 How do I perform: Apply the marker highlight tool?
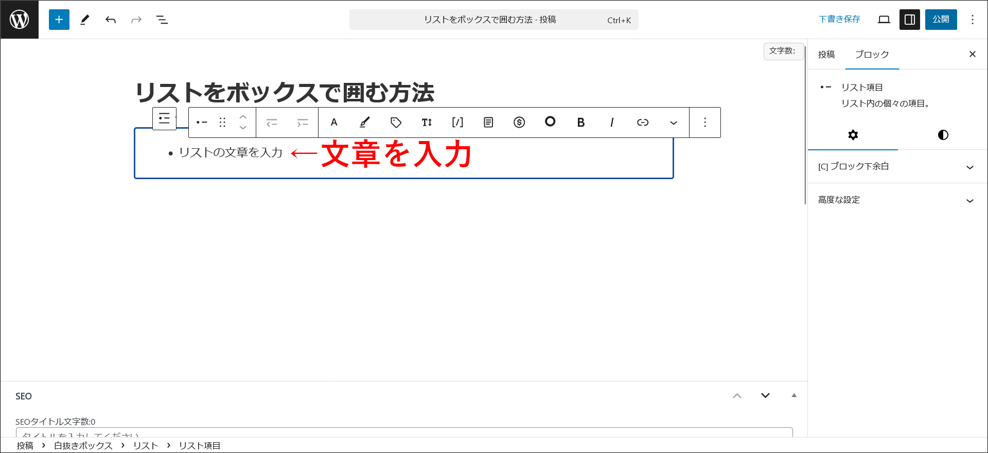[x=365, y=123]
